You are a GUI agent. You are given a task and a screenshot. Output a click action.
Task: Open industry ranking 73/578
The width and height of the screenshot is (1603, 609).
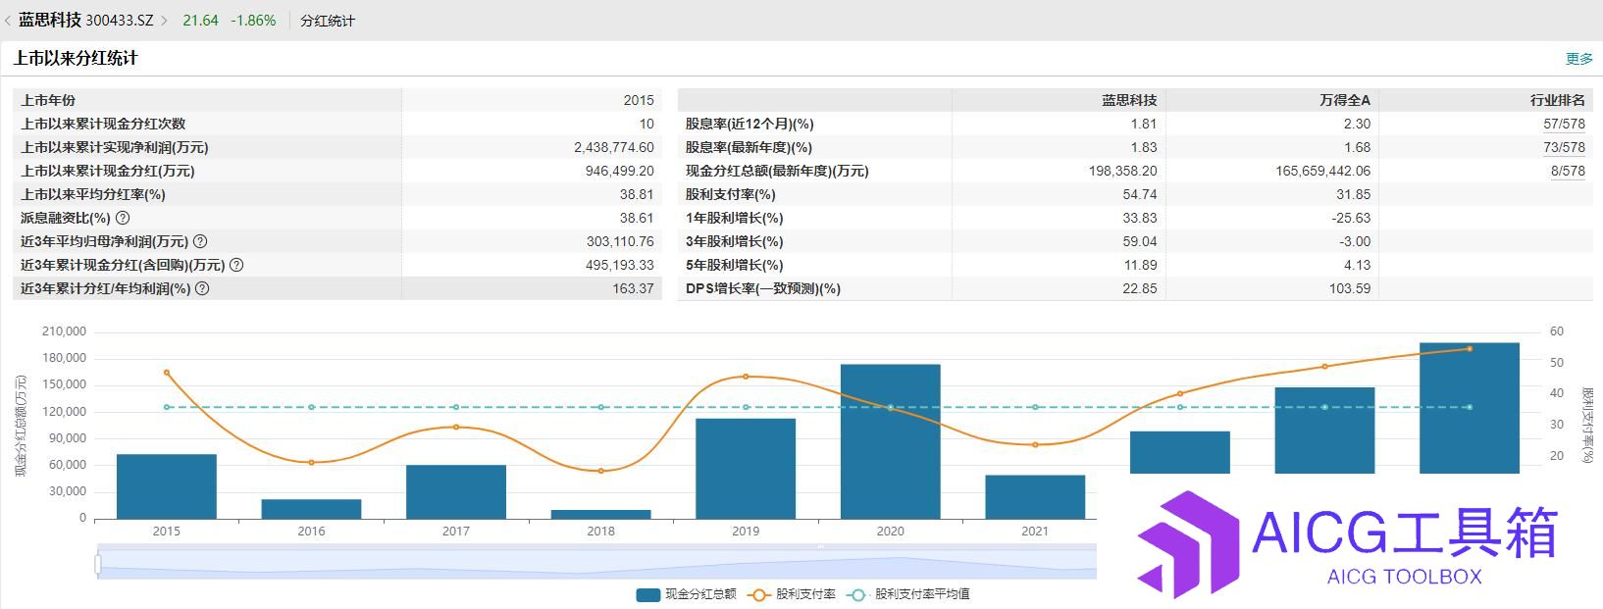(1564, 147)
